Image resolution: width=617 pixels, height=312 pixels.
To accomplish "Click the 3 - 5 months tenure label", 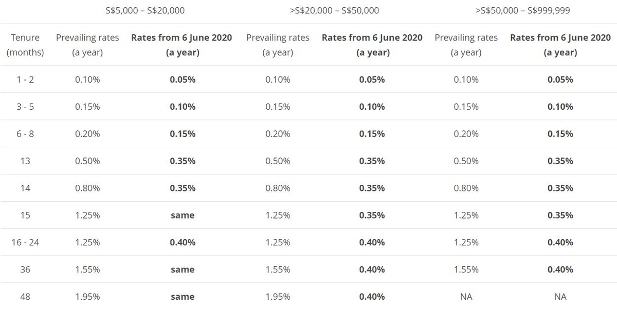I will pos(25,107).
